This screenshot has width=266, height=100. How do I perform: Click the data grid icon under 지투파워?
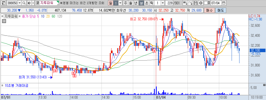[x=4, y=21]
